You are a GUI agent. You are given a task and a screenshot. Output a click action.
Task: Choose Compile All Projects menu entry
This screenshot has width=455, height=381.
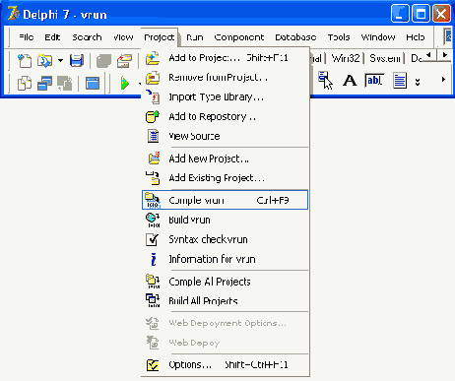(226, 282)
